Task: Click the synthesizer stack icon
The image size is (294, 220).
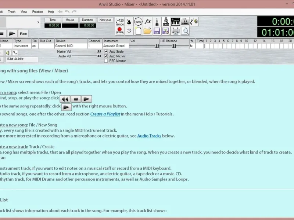Action: 166,22
